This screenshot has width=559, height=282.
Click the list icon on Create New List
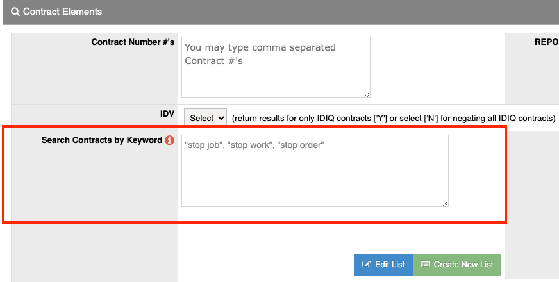(426, 265)
